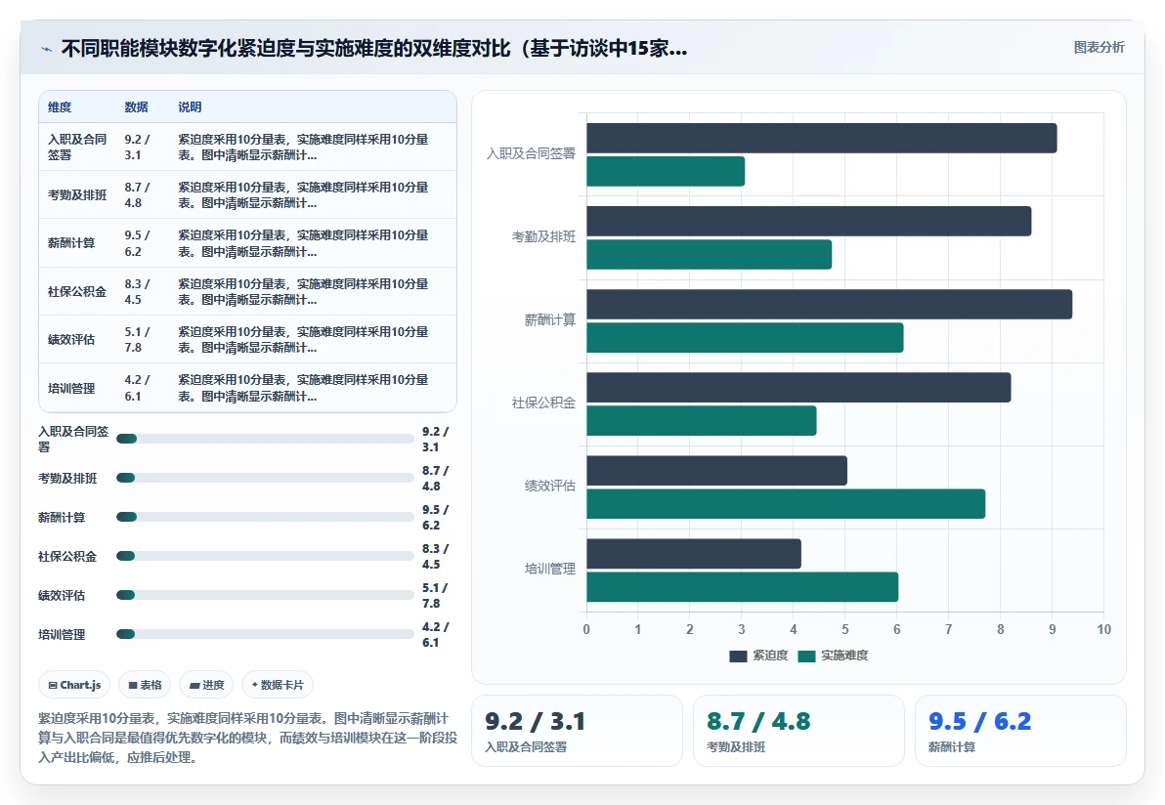
Task: Click the summary paragraph starting 紧迫度采用10分量表
Action: (247, 738)
